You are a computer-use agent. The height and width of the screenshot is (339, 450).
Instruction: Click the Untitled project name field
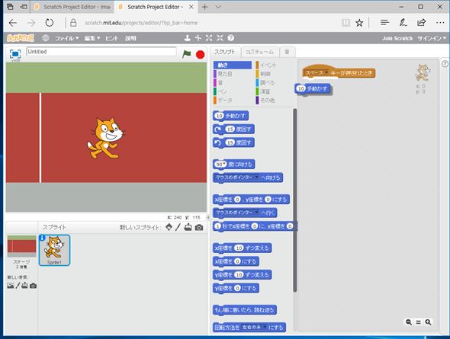point(101,52)
